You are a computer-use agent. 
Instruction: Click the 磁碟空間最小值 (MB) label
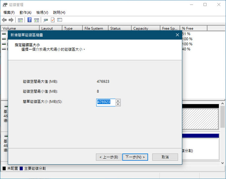40,91
